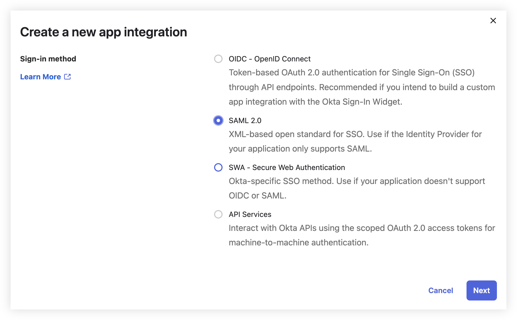Open the Learn More link
Image resolution: width=517 pixels, height=320 pixels.
pyautogui.click(x=41, y=77)
